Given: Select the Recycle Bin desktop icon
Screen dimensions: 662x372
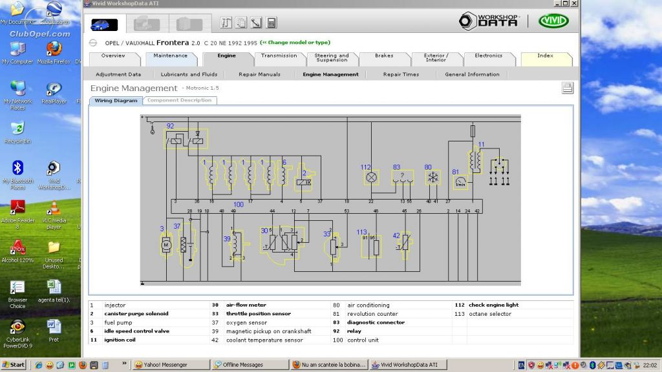Looking at the screenshot, I should coord(17,133).
